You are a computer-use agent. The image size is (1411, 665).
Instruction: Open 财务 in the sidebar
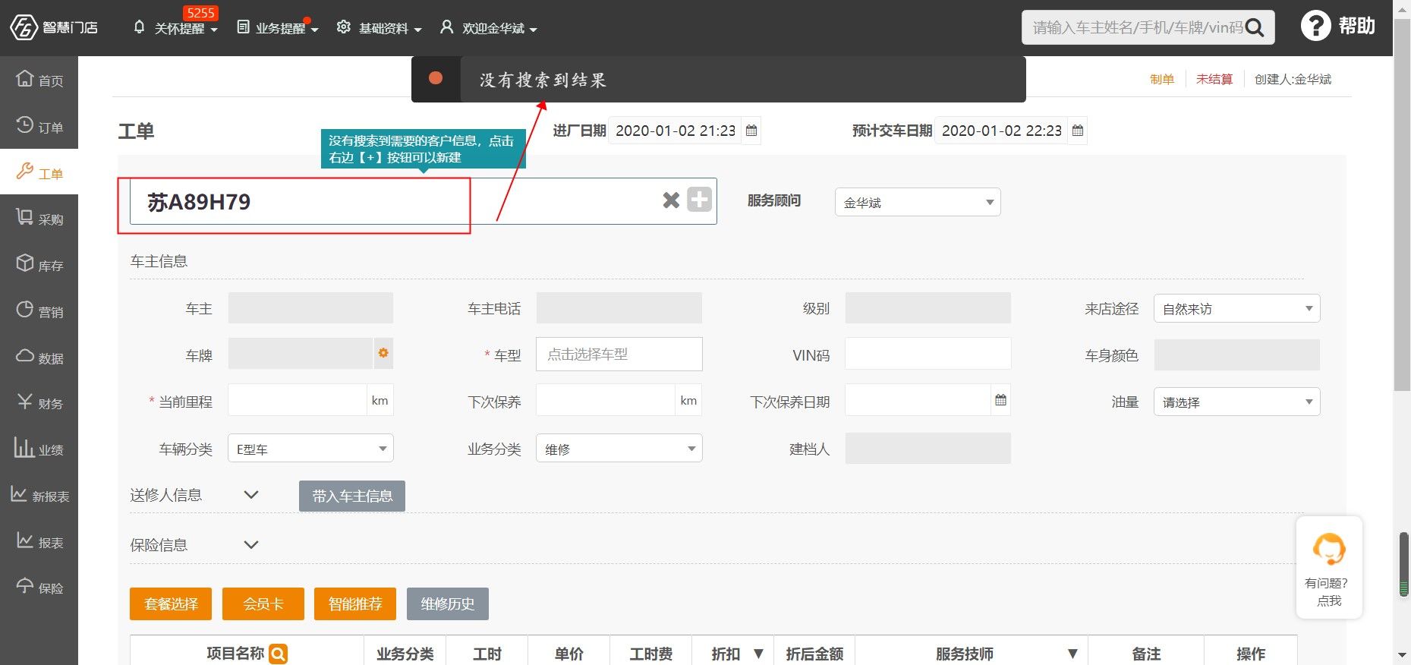tap(39, 403)
